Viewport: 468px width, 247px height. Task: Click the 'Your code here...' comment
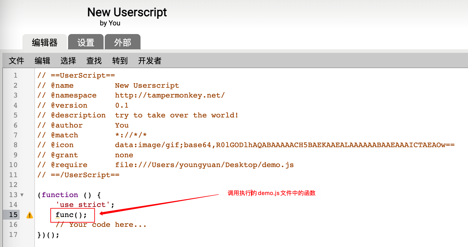pyautogui.click(x=101, y=225)
